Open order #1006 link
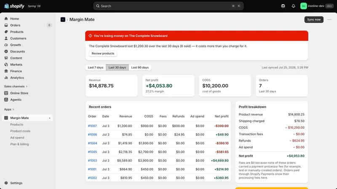This screenshot has height=189, width=337. pos(92,134)
